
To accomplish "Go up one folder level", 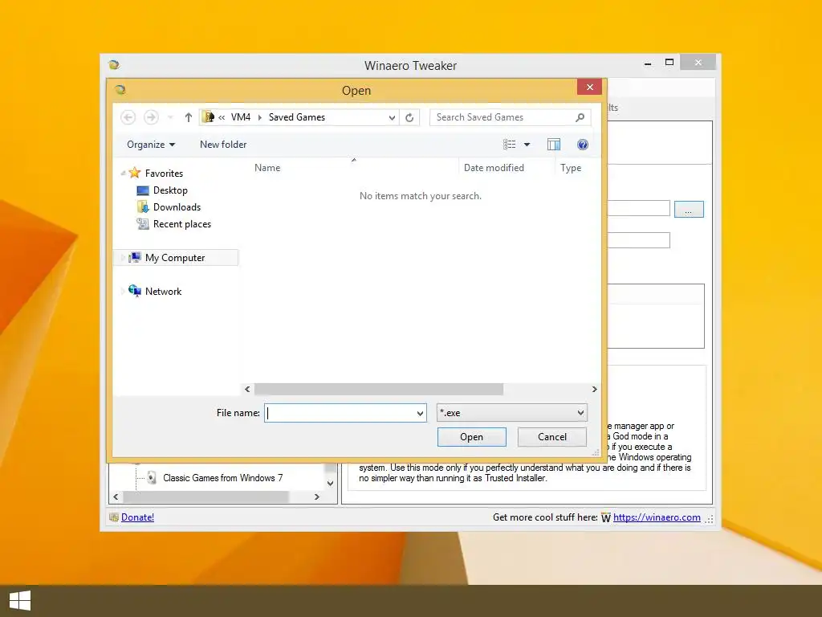I will point(188,117).
